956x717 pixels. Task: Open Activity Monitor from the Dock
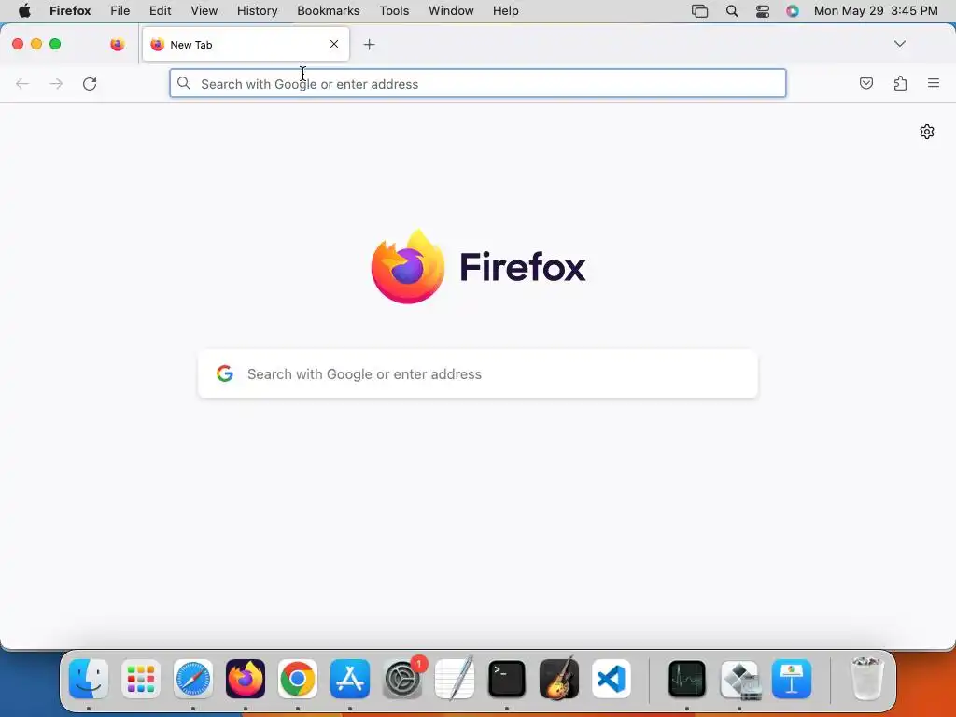(687, 679)
